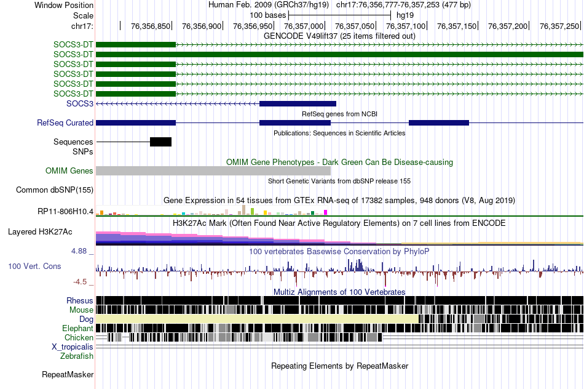Click the 'RP11-806H10.4' GTEx label
This screenshot has width=584, height=389.
[x=66, y=212]
